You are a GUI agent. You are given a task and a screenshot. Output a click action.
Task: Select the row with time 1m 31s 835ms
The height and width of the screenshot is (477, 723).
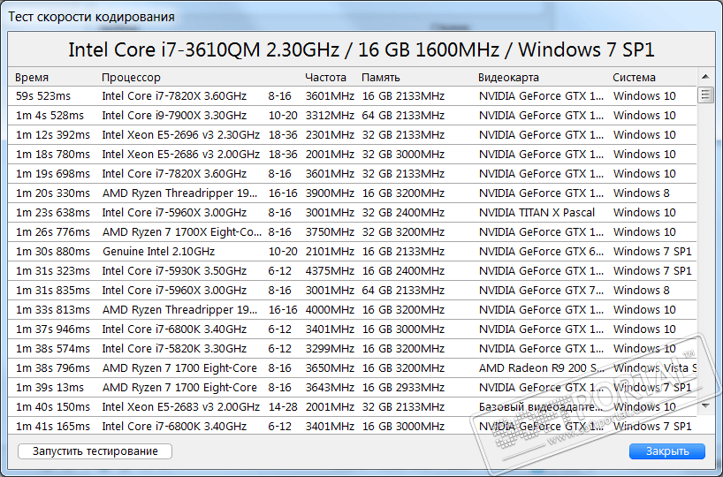[352, 291]
